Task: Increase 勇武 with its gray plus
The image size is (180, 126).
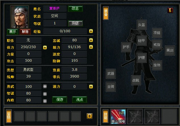Action: coord(45,86)
